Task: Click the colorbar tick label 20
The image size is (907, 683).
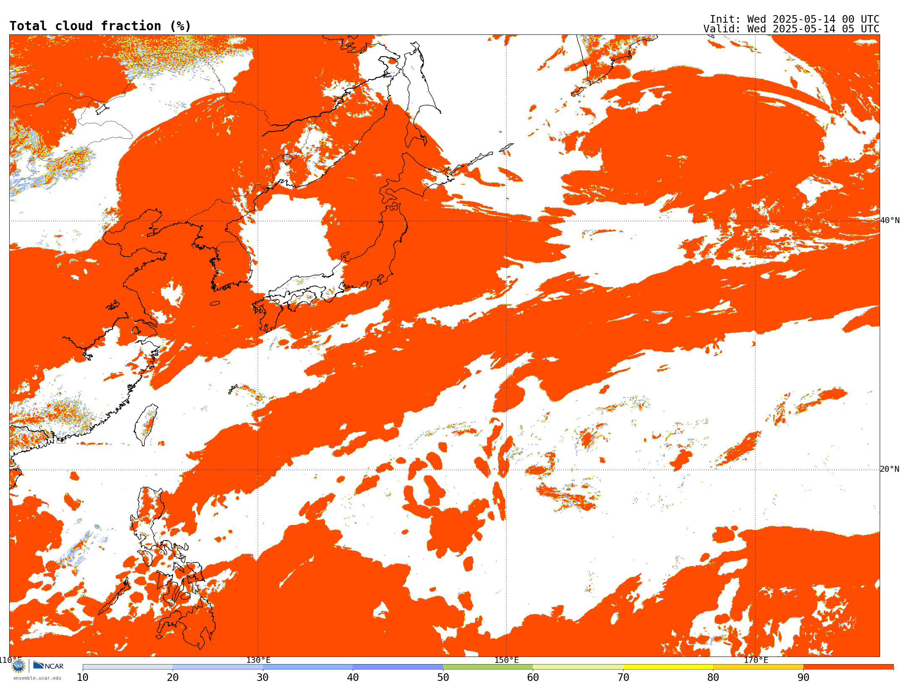Action: click(173, 677)
